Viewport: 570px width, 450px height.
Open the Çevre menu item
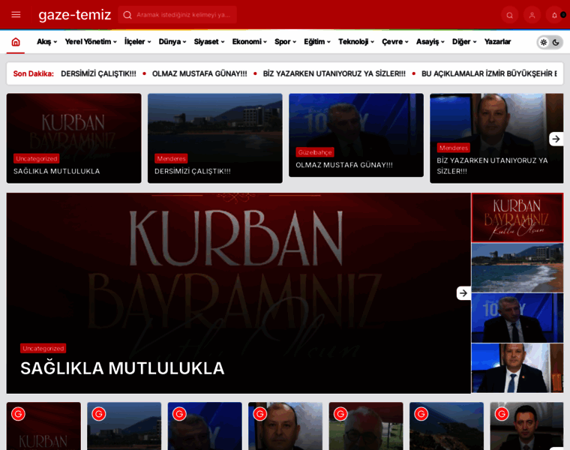pos(395,42)
